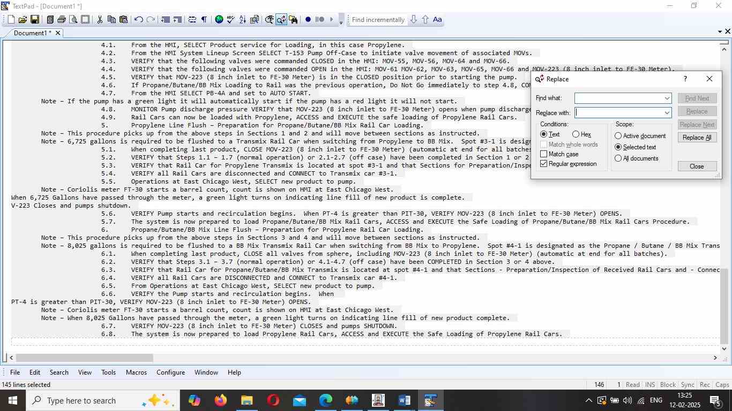Open the File menu

point(15,372)
